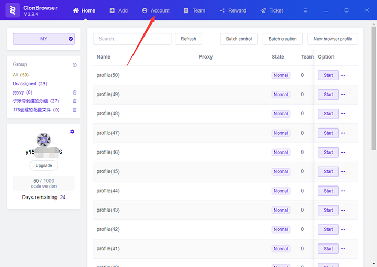Click the profile search input field

pyautogui.click(x=132, y=39)
